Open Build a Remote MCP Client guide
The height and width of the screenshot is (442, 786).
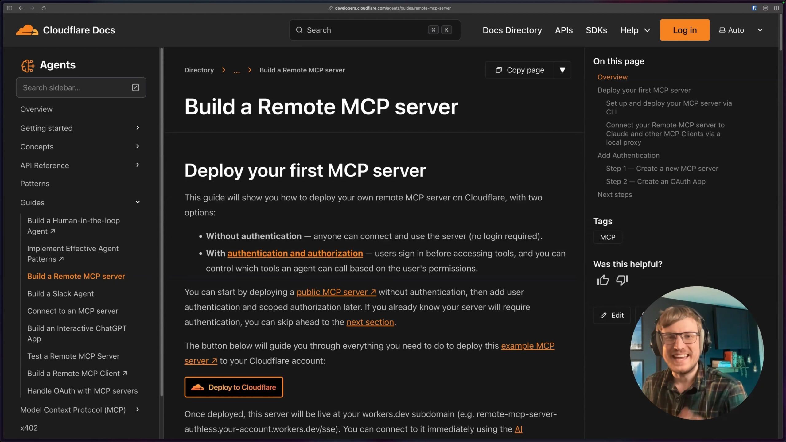pos(77,374)
